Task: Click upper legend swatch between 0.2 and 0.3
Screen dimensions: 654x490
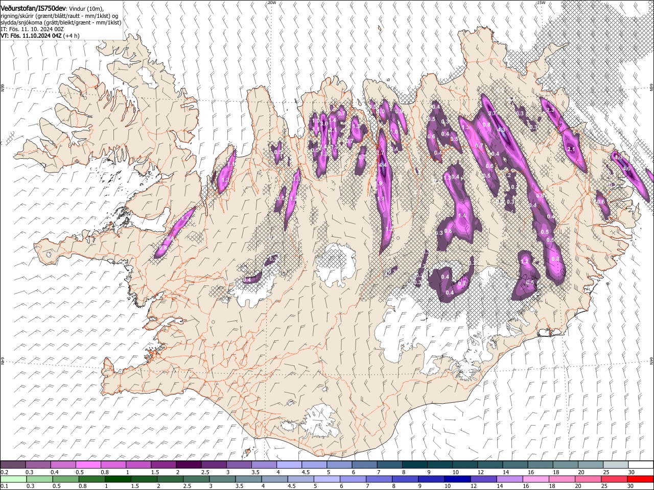Action: pyautogui.click(x=13, y=464)
